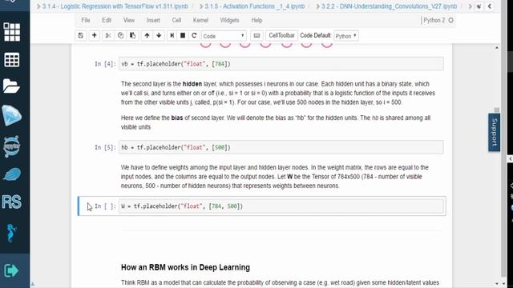Click the empty In [ ] cell prompt
The image size is (513, 288).
pos(105,206)
